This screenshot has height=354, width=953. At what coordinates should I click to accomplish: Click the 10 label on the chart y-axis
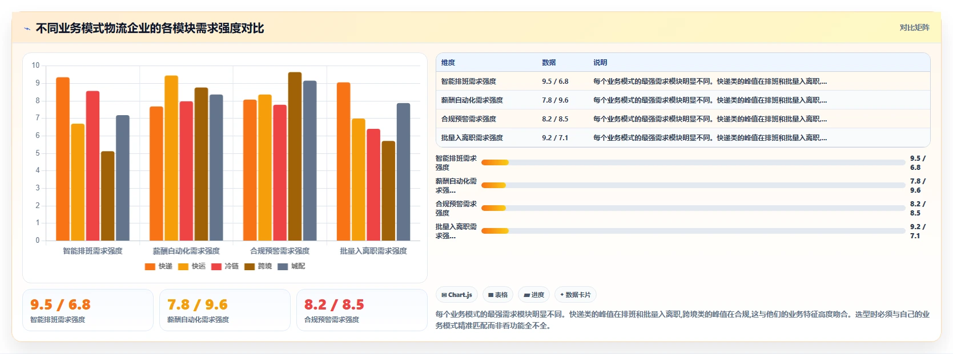click(35, 66)
